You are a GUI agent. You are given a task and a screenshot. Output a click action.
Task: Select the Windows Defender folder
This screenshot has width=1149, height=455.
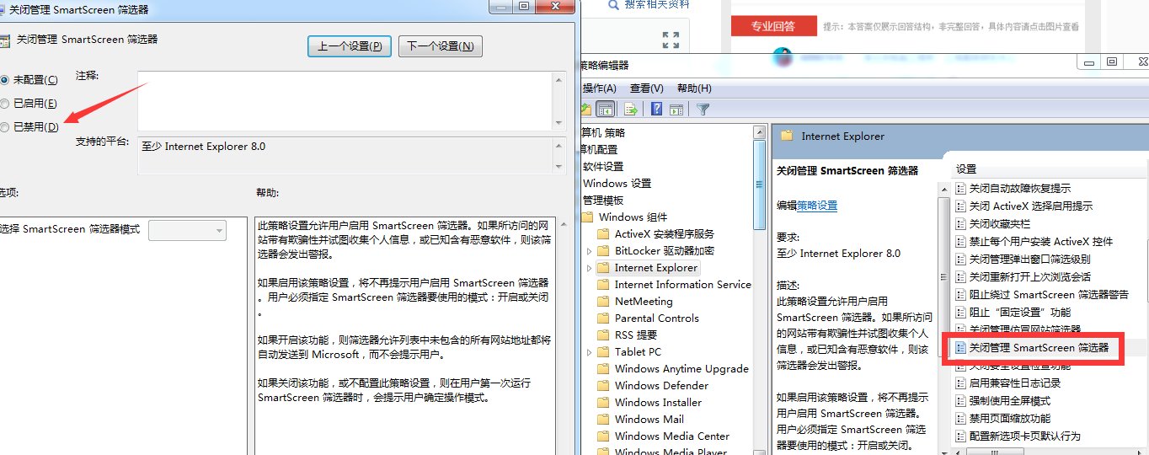pyautogui.click(x=652, y=385)
